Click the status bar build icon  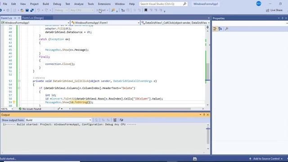(195, 159)
